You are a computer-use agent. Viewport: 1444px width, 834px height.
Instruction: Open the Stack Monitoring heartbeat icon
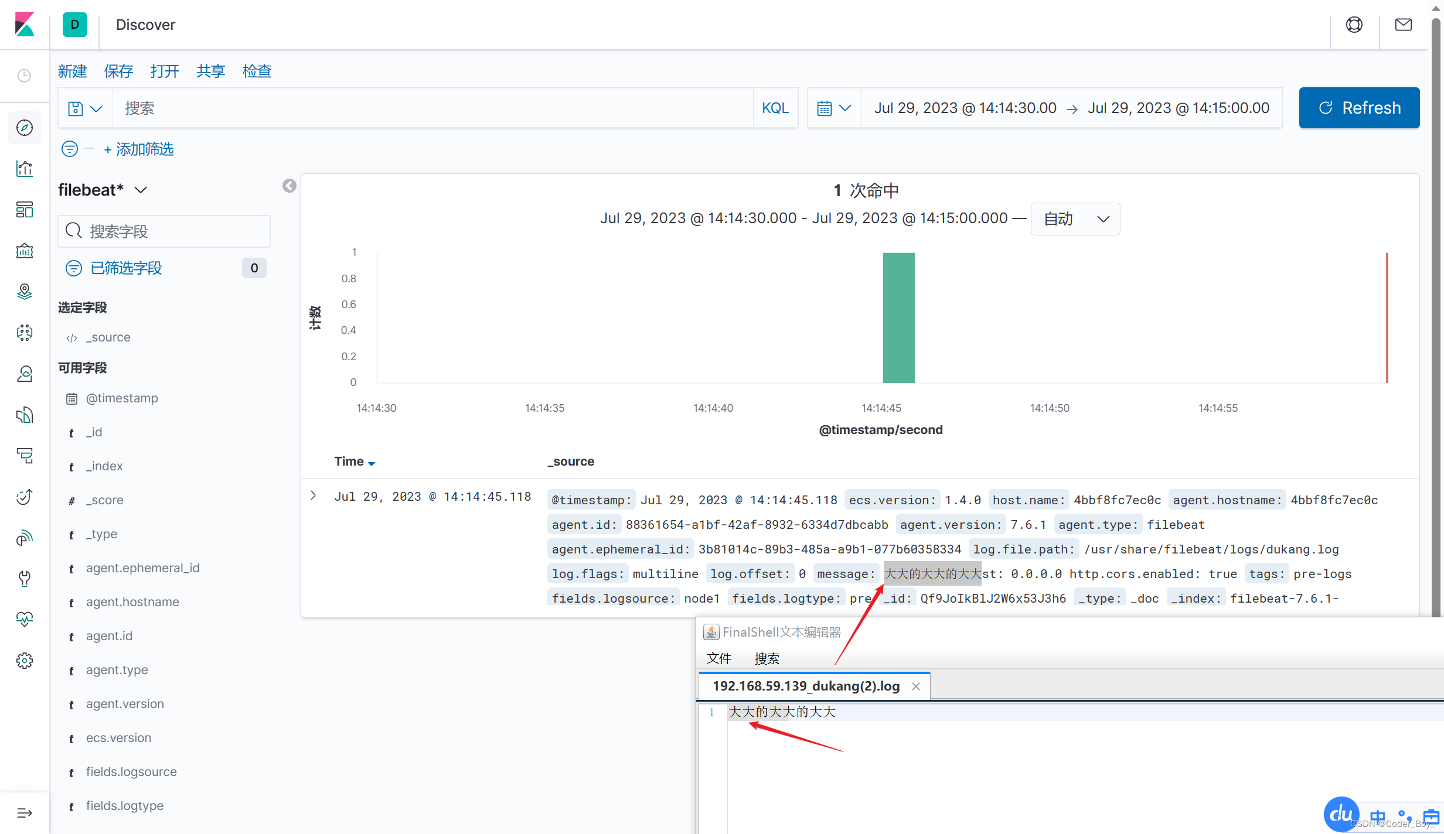(25, 620)
